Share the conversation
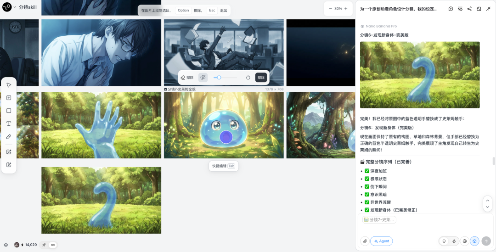This screenshot has height=252, width=496. [469, 9]
